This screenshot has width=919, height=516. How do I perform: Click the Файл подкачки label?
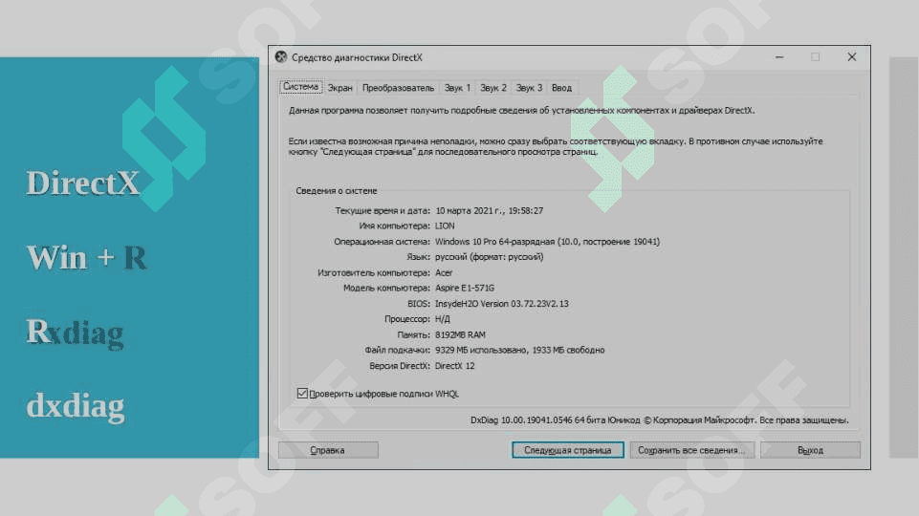pos(397,350)
